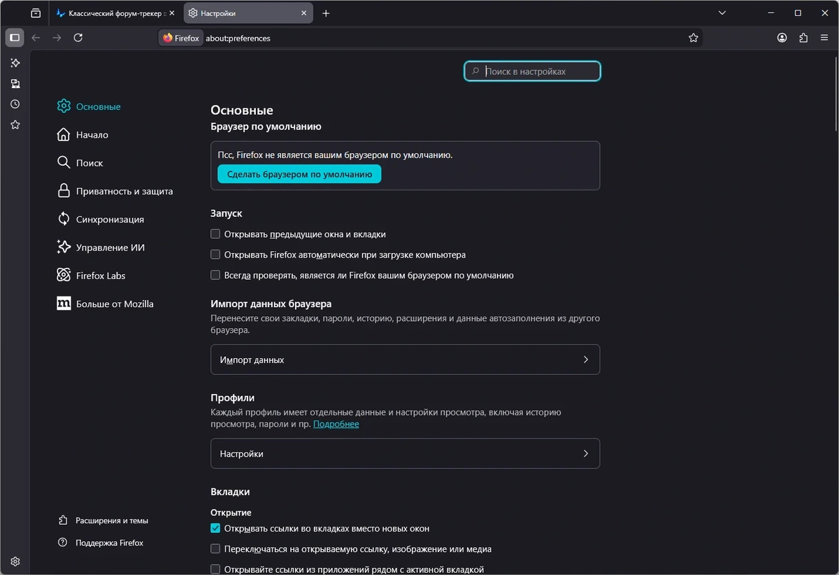Click the Запуск section heading

(227, 213)
